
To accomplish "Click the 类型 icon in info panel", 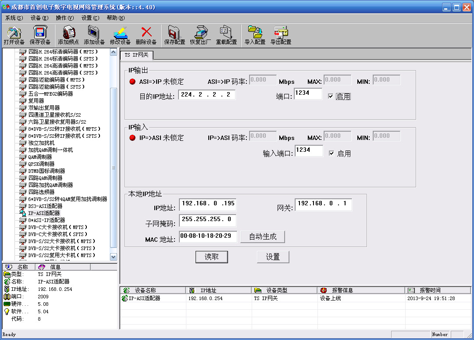I will click(x=7, y=274).
